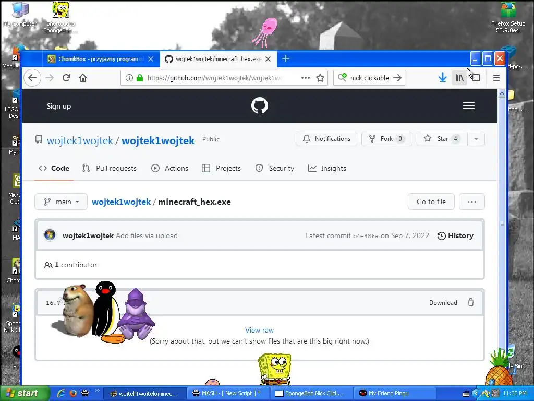Click the page scrollbar up arrow

(x=502, y=93)
